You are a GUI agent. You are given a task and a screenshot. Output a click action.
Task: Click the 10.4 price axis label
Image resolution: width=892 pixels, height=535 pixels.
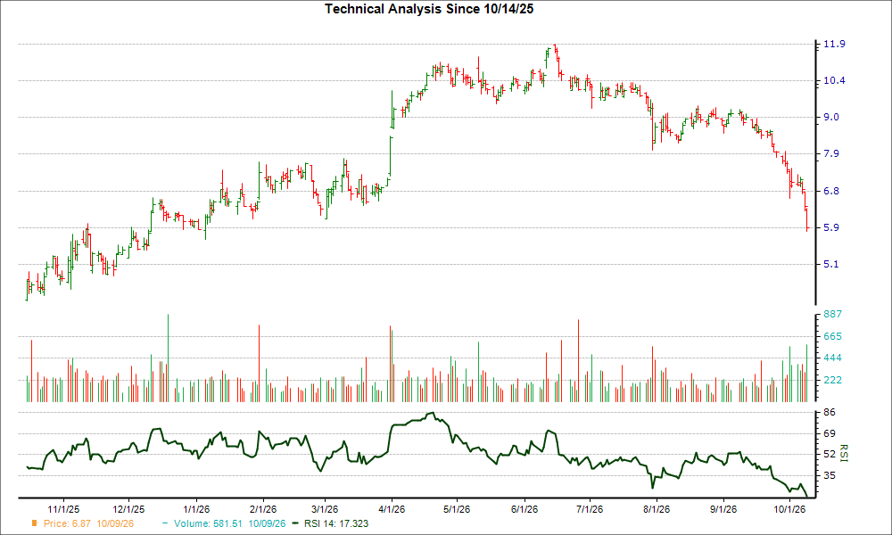[x=834, y=81]
